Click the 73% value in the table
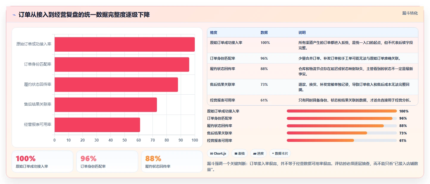This screenshot has width=430, height=184. pos(264,85)
